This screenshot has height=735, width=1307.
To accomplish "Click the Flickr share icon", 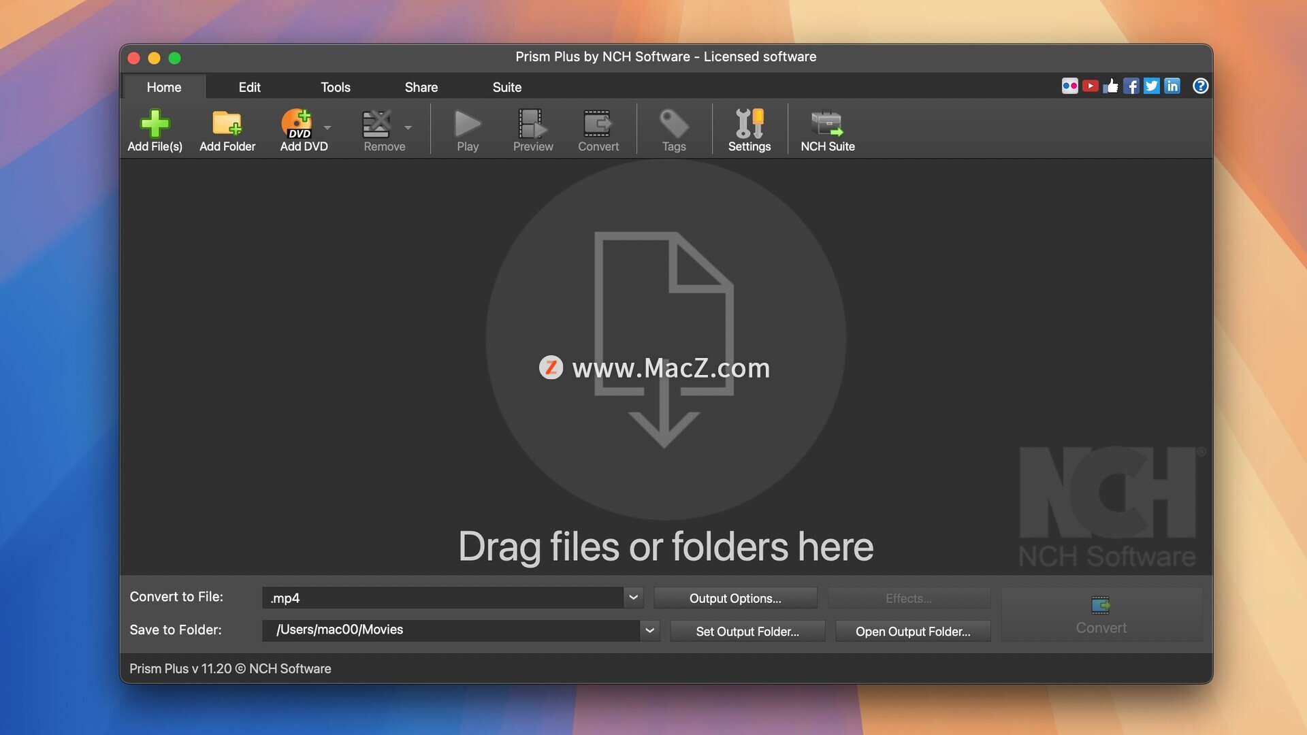I will pos(1069,86).
